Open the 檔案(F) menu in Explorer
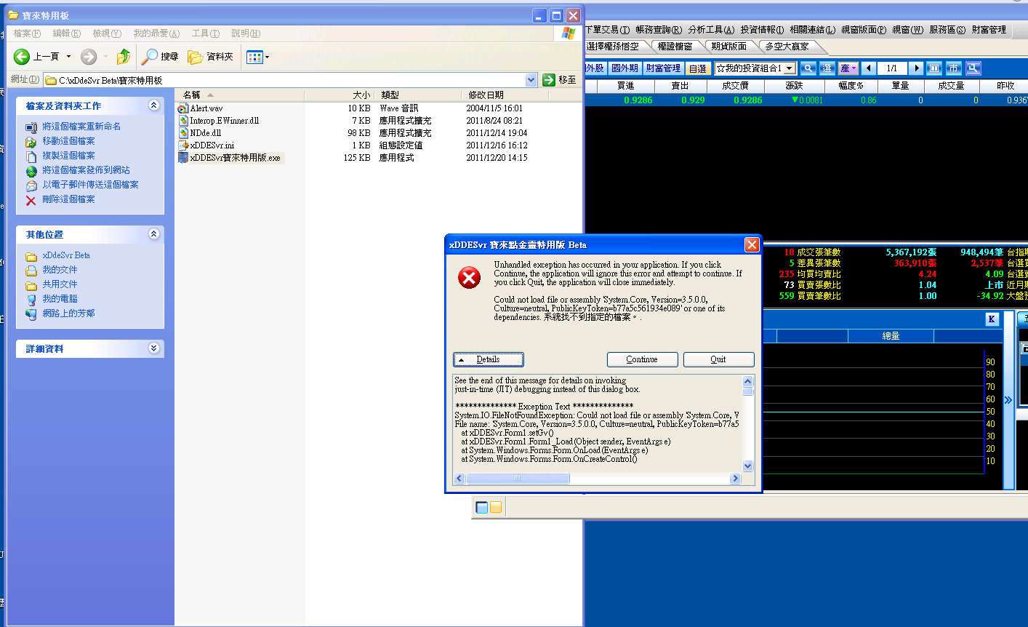1028x627 pixels. coord(27,33)
